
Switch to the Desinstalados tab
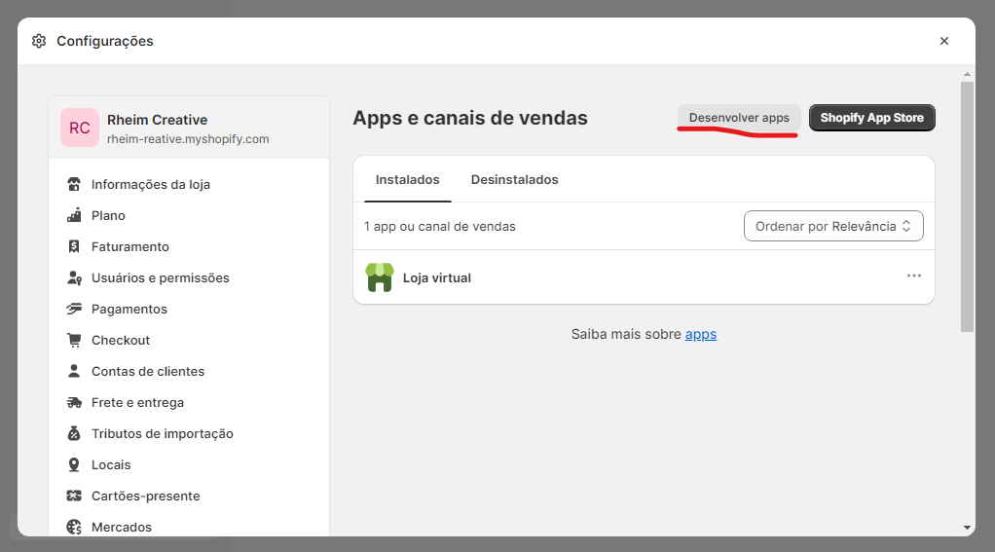click(515, 179)
